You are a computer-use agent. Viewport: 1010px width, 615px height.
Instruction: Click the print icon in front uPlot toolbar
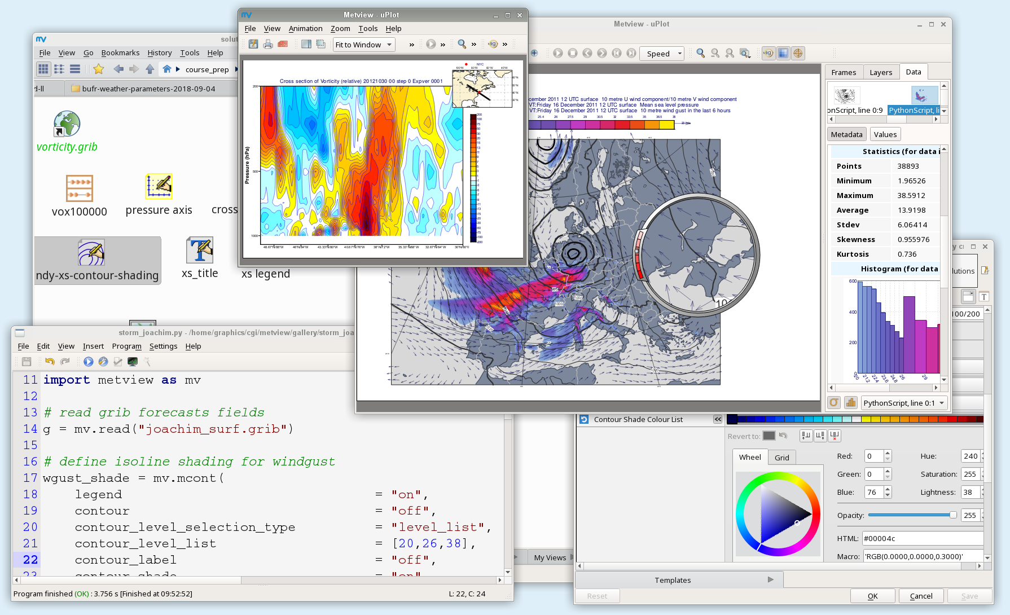click(268, 44)
